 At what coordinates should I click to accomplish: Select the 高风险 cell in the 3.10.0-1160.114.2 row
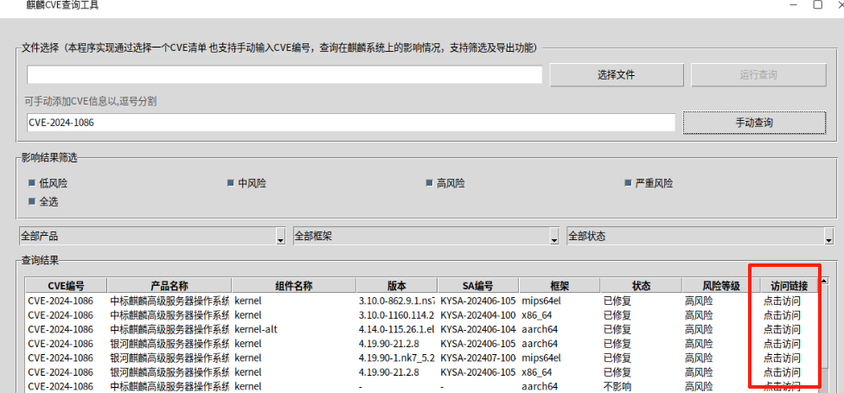pos(699,315)
